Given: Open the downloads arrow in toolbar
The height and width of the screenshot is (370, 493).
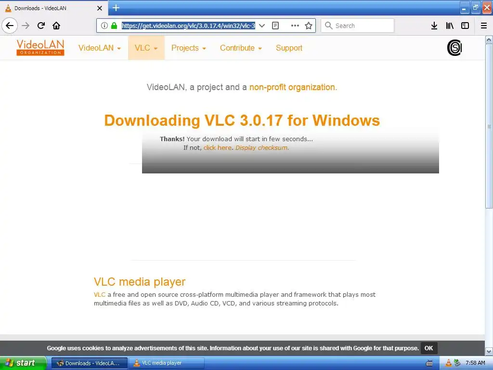Looking at the screenshot, I should pyautogui.click(x=434, y=26).
